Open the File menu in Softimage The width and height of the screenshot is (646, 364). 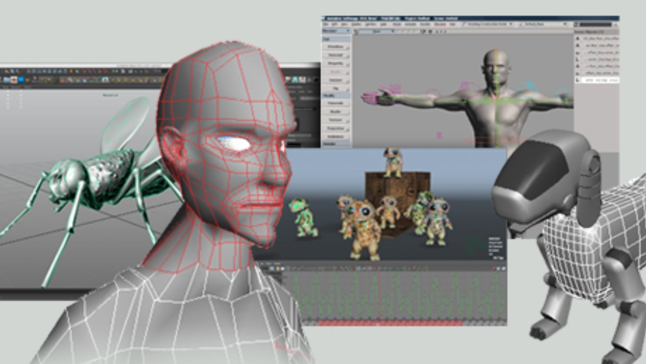coord(326,24)
